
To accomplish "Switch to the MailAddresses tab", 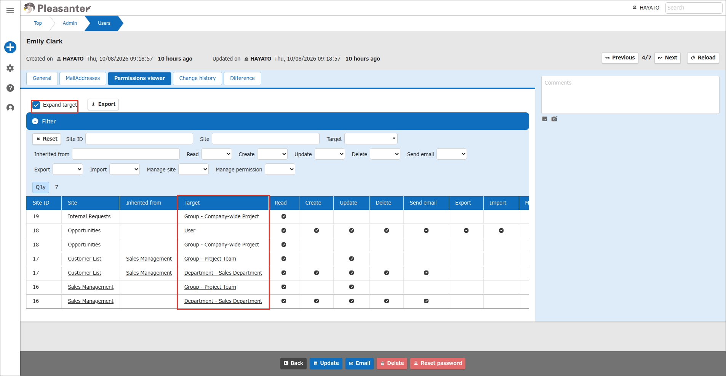I will (x=83, y=78).
